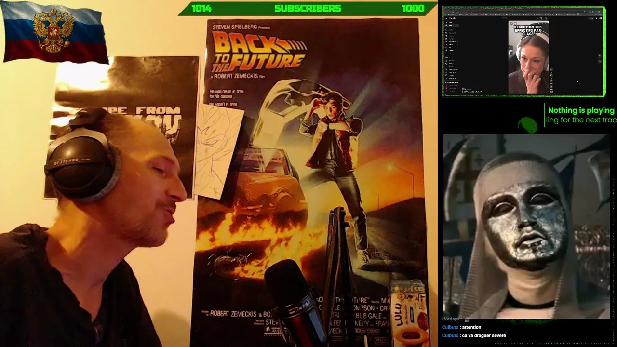The width and height of the screenshot is (617, 347).
Task: Click the YouTube logo in the embedded browser
Action: pyautogui.click(x=452, y=18)
